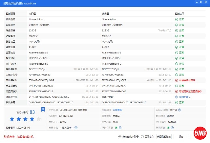The image size is (210, 143).
Task: Select the 电池序列号 factory value cell
Action: point(42,80)
